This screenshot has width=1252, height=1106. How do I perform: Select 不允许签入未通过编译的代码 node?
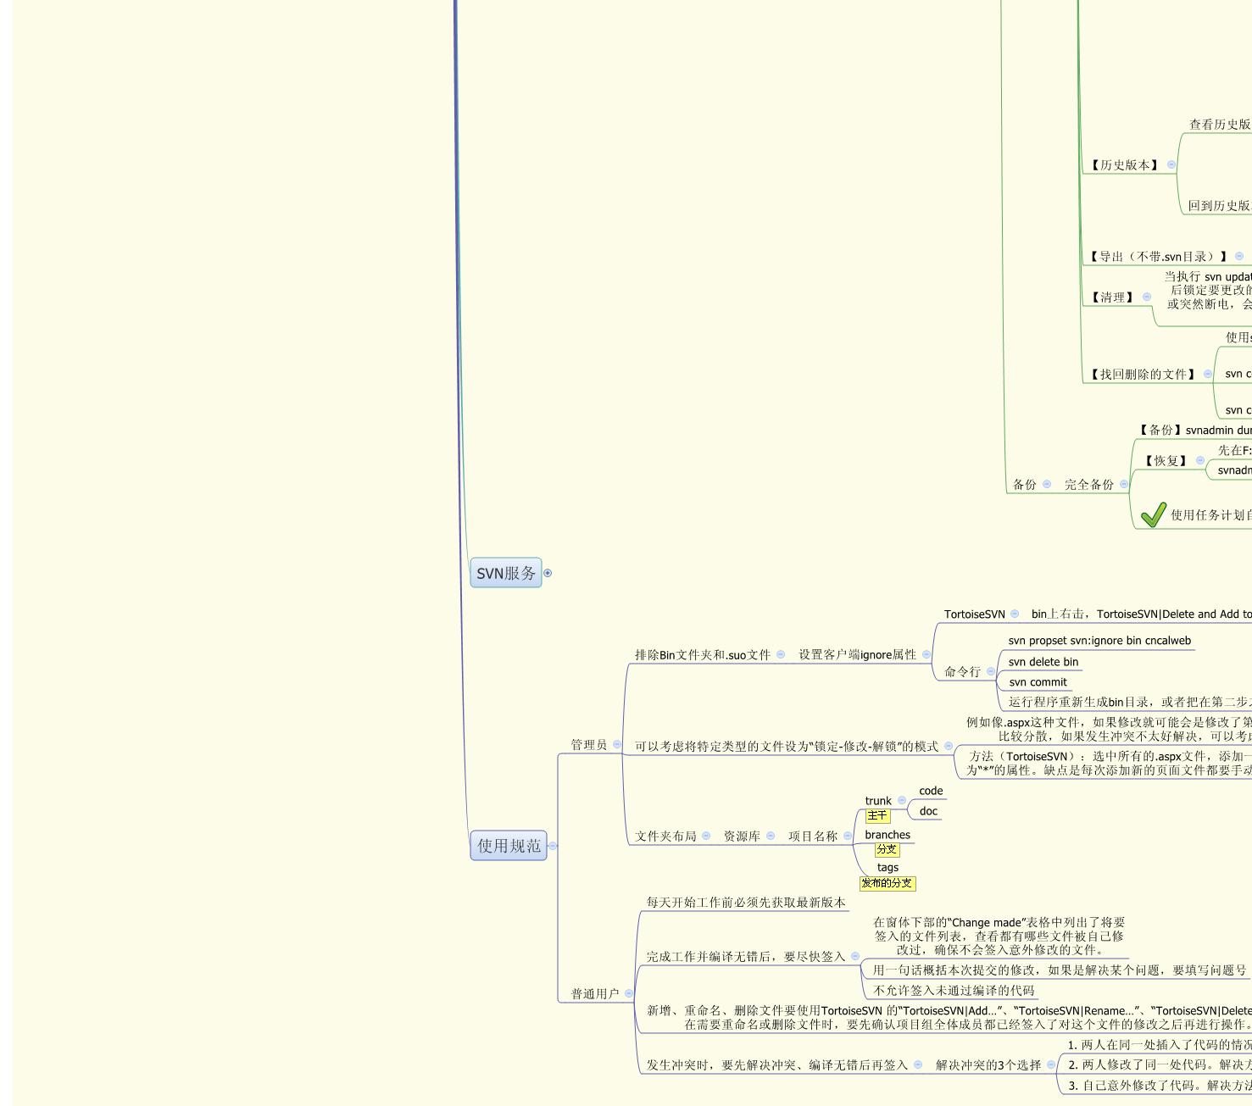point(954,990)
